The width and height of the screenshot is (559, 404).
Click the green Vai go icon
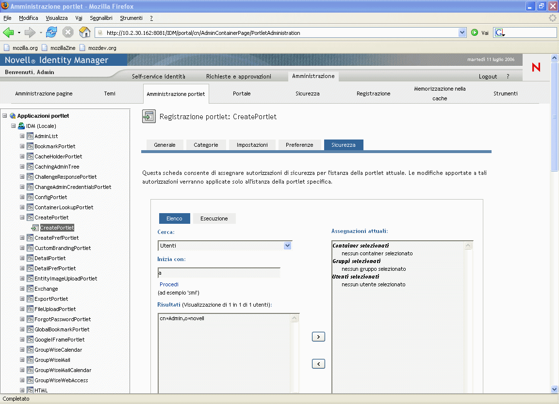pos(475,33)
